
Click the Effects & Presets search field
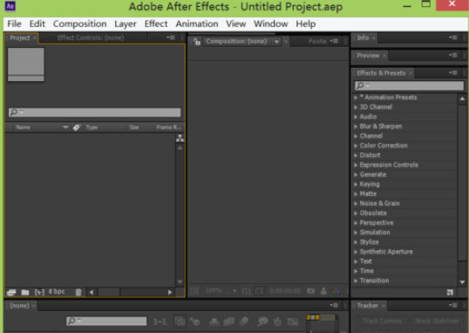(x=409, y=85)
